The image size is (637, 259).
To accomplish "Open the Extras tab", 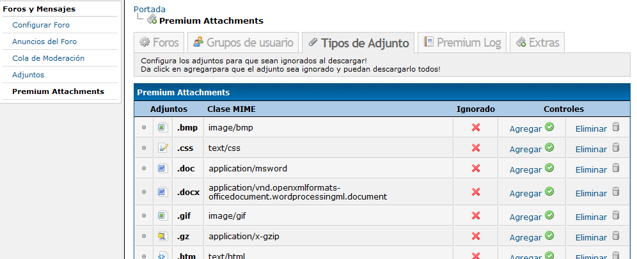I will pos(537,43).
